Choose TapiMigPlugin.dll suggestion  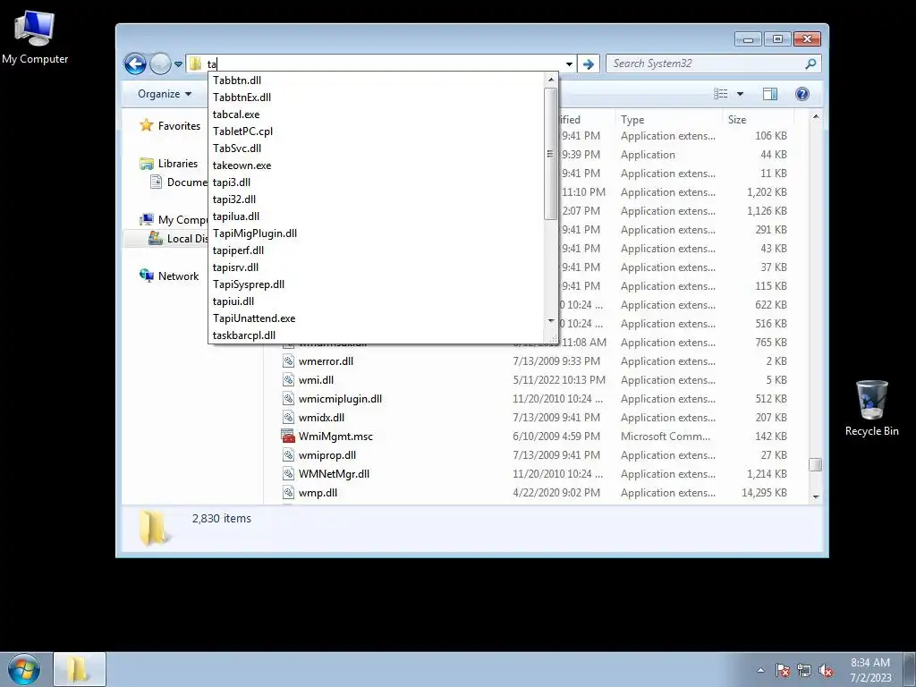[377, 233]
